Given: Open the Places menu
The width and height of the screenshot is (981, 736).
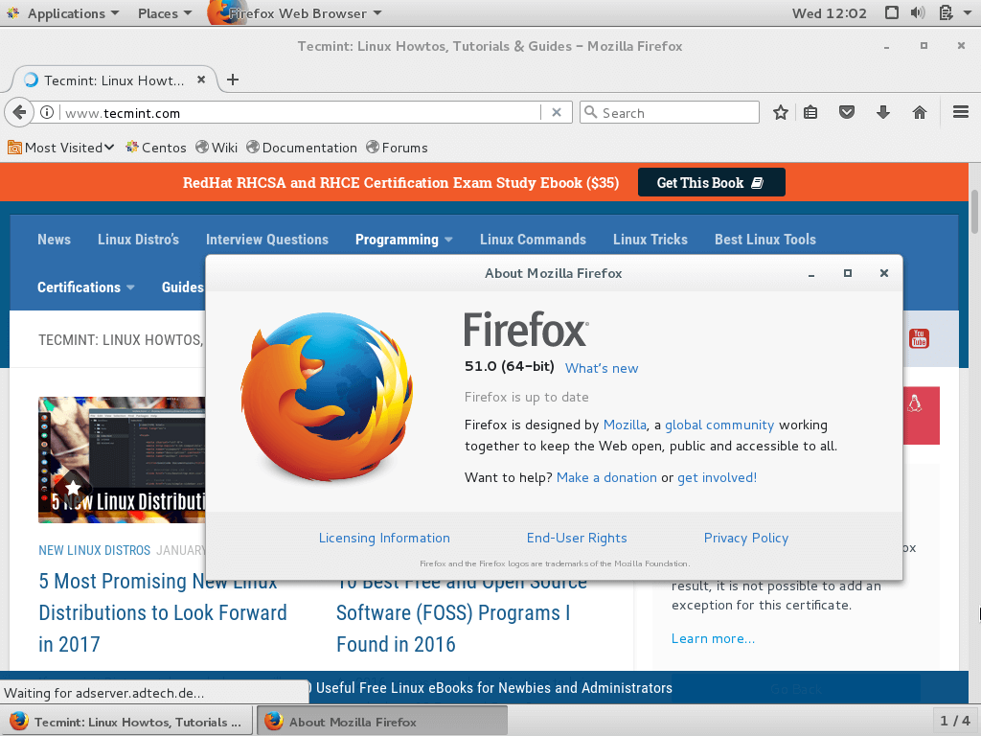Looking at the screenshot, I should click(x=165, y=13).
